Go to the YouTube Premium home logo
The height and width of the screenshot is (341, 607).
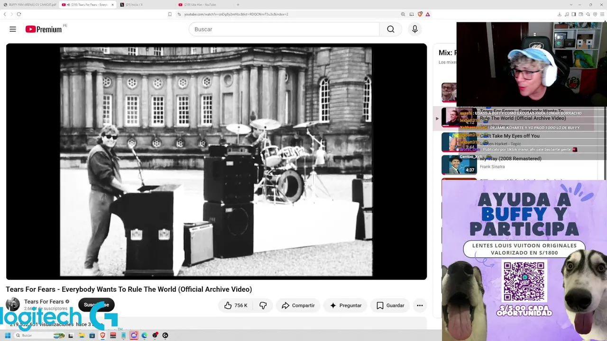(44, 29)
